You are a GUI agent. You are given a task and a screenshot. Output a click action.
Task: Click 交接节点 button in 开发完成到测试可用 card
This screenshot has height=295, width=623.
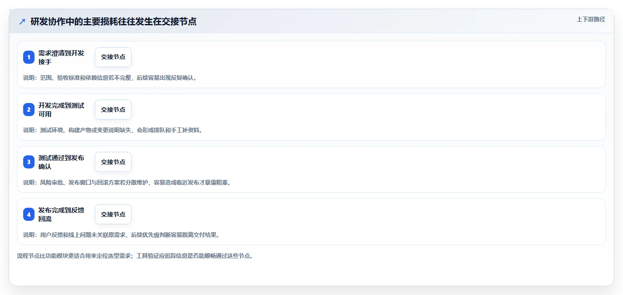113,110
